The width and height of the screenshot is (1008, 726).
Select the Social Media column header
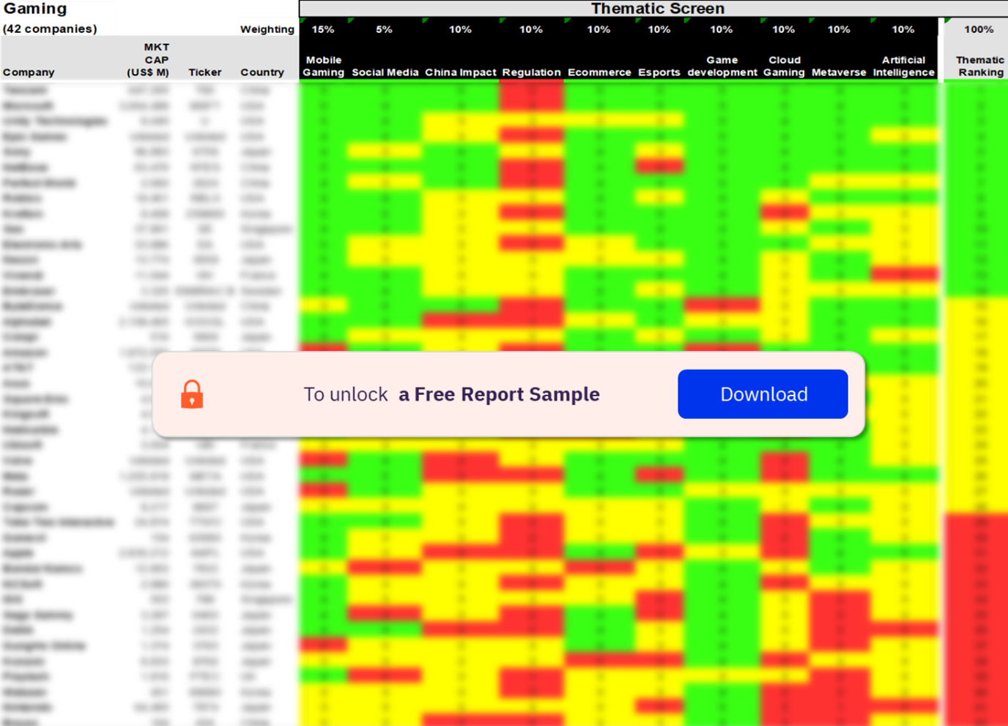click(385, 73)
